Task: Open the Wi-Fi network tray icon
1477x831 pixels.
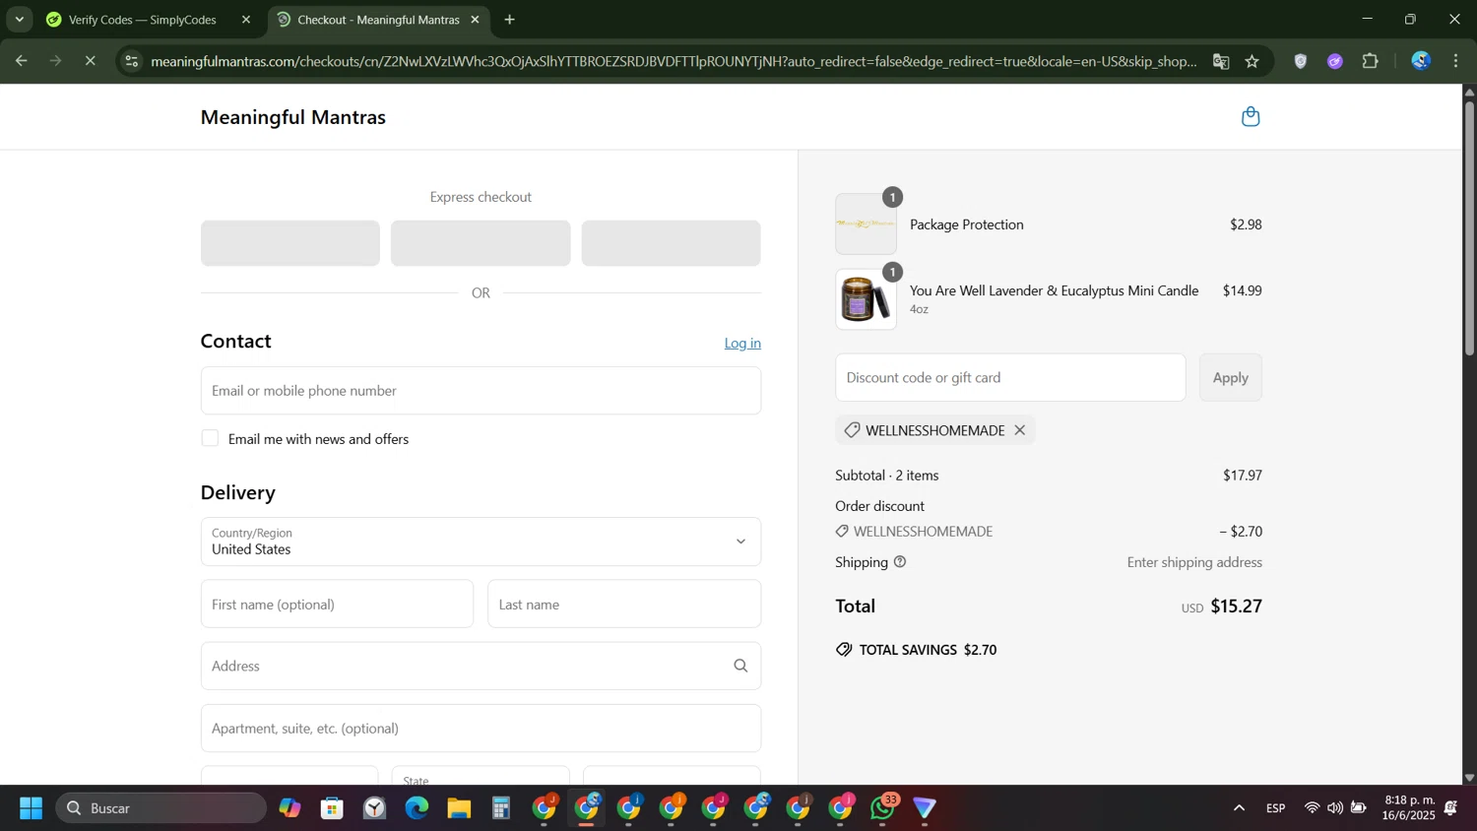Action: tap(1312, 808)
